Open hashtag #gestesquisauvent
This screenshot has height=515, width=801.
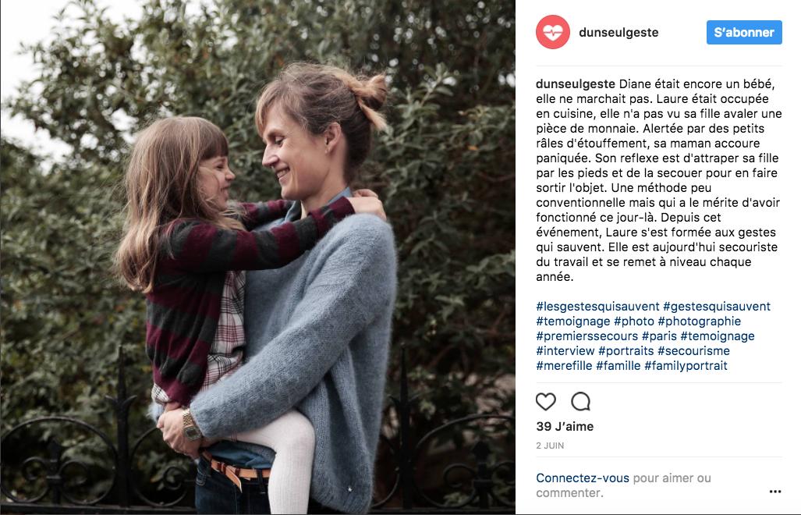pyautogui.click(x=717, y=307)
